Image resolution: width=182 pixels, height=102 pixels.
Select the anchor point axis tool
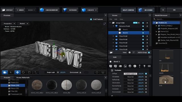(36, 73)
